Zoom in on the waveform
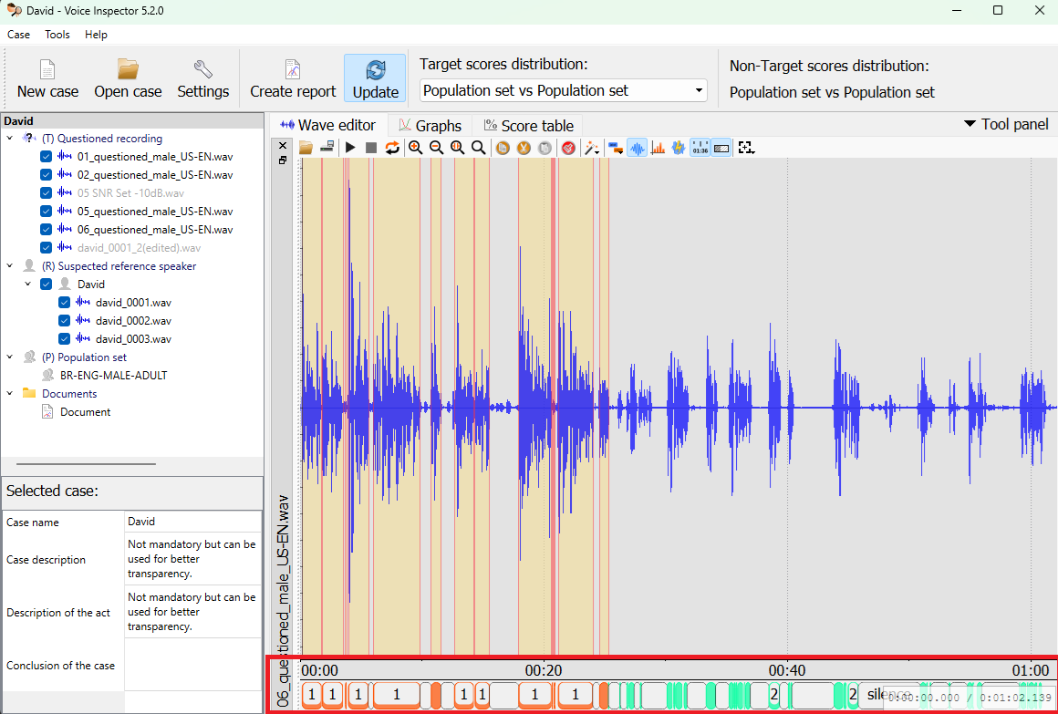This screenshot has width=1058, height=714. 416,148
